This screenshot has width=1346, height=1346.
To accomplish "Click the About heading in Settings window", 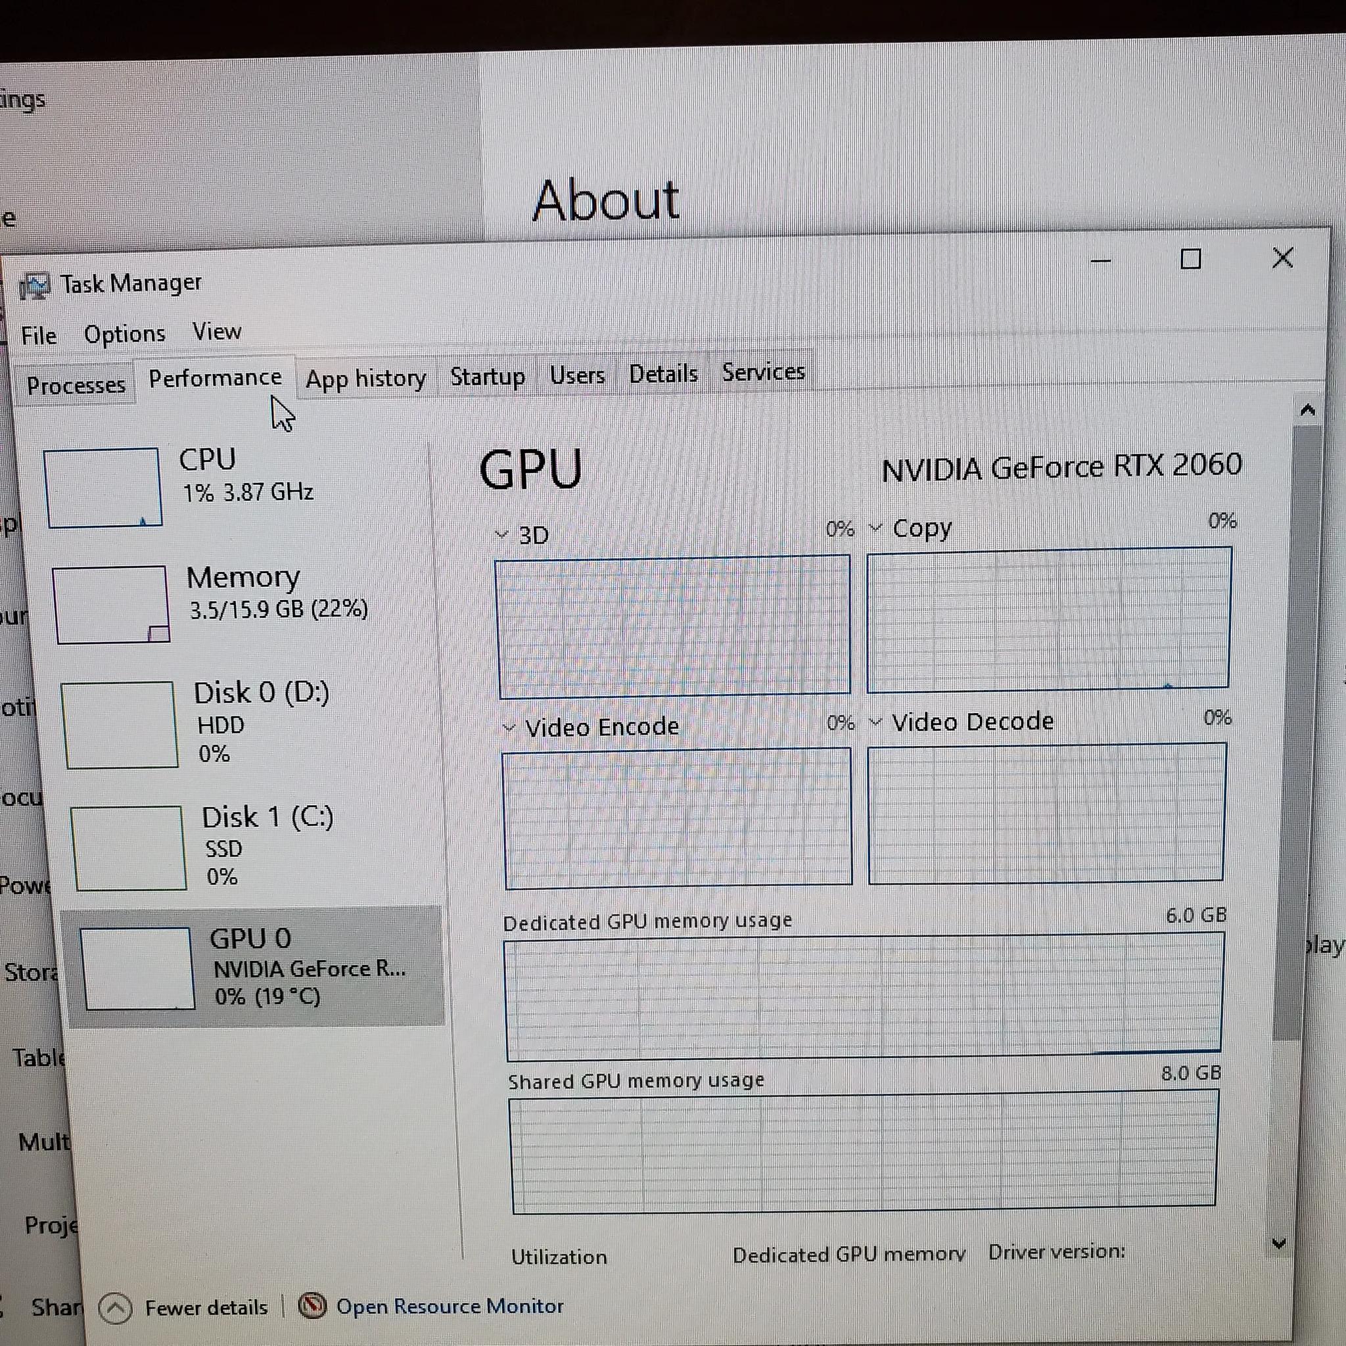I will (x=605, y=200).
